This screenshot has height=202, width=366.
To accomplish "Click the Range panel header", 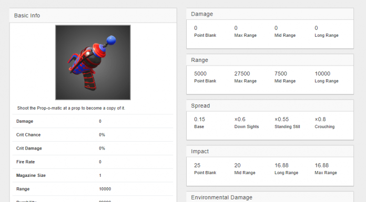I will pos(270,60).
